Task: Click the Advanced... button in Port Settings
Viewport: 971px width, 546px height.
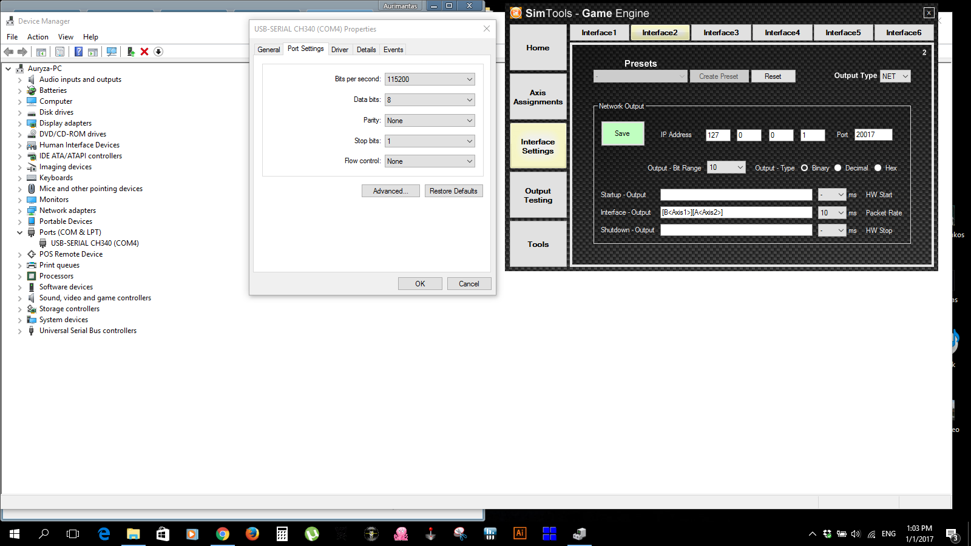Action: (391, 191)
